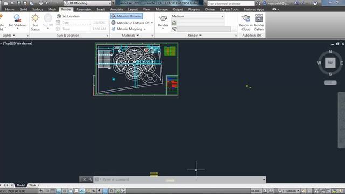Screen dimensions: 345x194
Task: Toggle Snap Mode in status bar
Action: (x=47, y=191)
